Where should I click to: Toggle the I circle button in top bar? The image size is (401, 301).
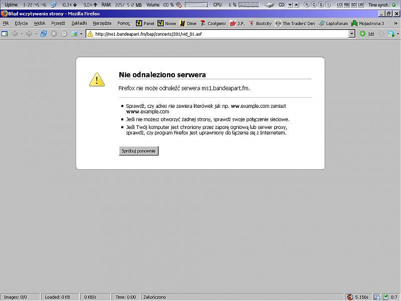point(328,5)
